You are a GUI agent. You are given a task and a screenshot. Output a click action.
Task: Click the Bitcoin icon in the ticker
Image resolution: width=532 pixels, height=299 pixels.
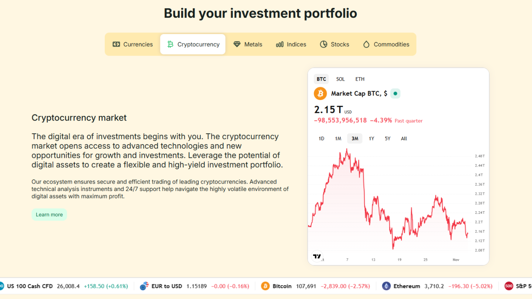click(x=265, y=286)
